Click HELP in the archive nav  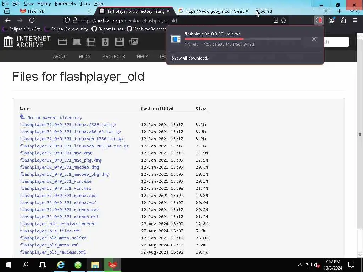tap(143, 56)
